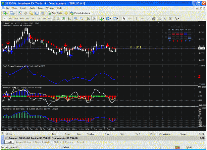The width and height of the screenshot is (207, 150).
Task: Toggle the Terminal panel icon
Action: click(37, 13)
